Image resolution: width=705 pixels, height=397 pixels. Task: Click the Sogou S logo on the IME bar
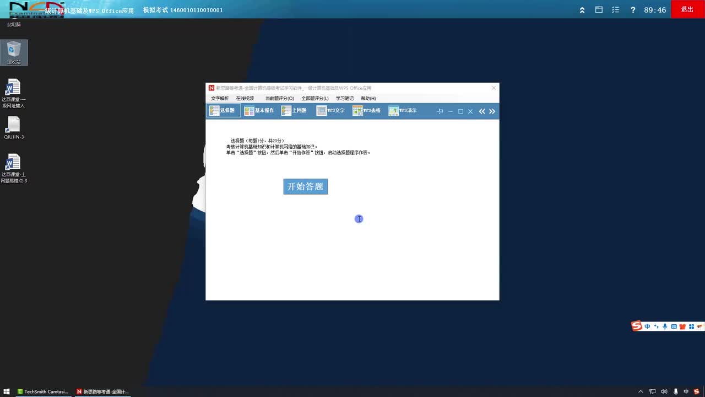[637, 326]
